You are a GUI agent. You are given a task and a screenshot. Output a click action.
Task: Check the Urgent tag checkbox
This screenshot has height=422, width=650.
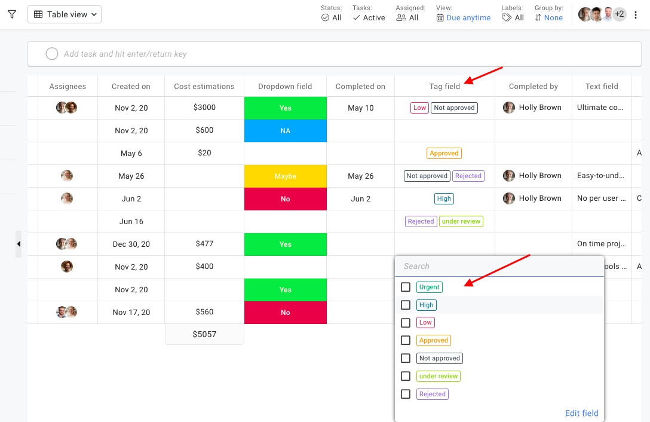(406, 287)
